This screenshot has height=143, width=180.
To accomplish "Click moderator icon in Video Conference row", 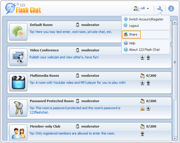I will [x=78, y=50].
